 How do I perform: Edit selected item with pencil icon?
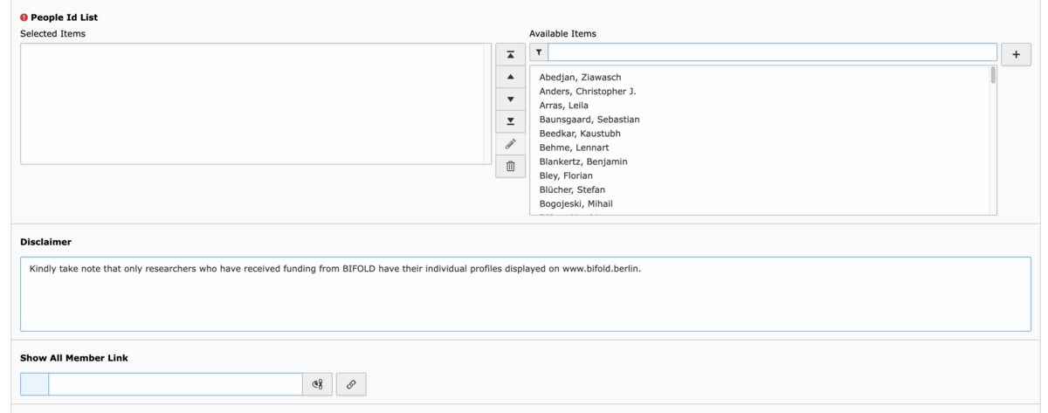point(510,144)
